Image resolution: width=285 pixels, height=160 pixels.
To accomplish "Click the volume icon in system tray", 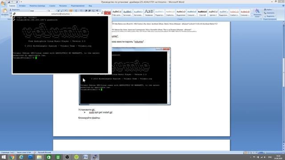I will click(265, 157).
